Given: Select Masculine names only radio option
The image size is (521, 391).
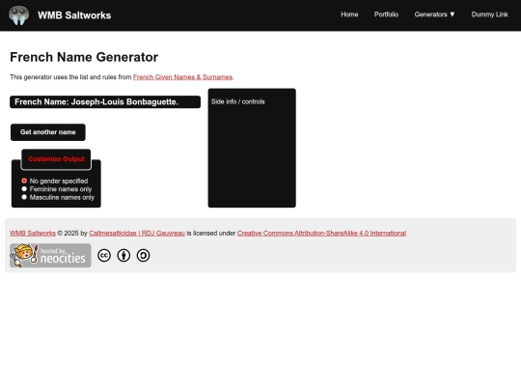Looking at the screenshot, I should click(24, 197).
